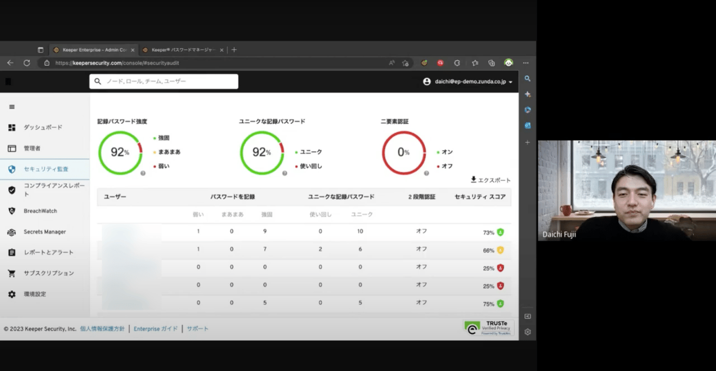Image resolution: width=716 pixels, height=371 pixels.
Task: Click the Daichi Fujii video thumbnail
Action: [x=626, y=190]
